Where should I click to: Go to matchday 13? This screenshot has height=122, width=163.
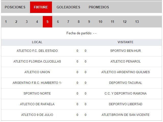(x=137, y=22)
